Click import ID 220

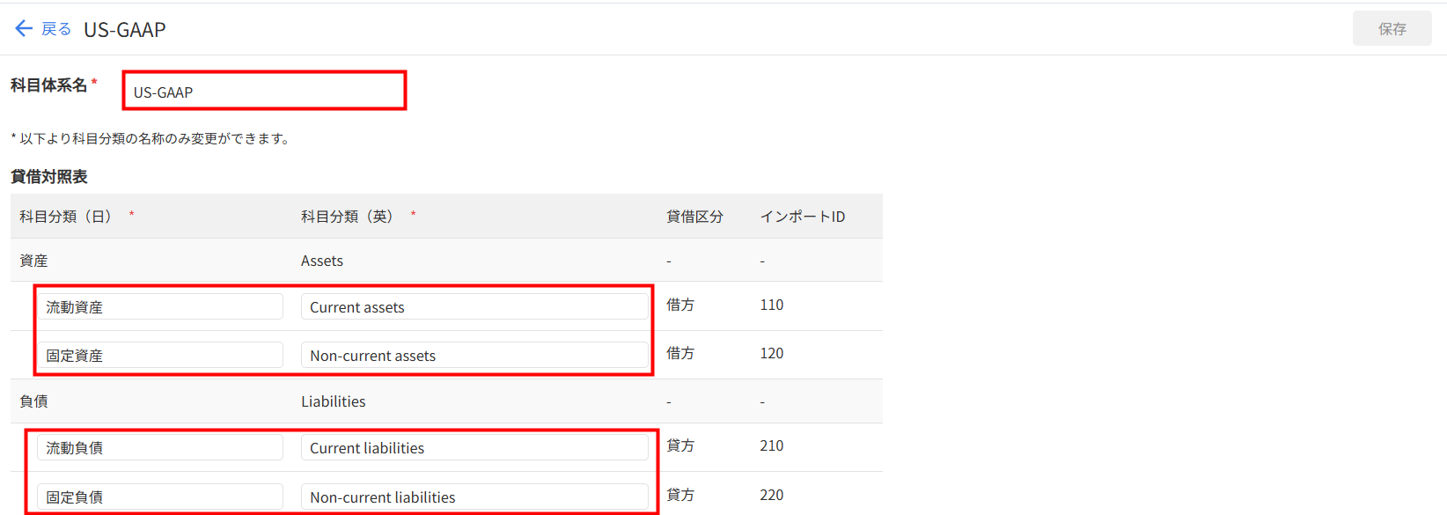click(x=772, y=495)
